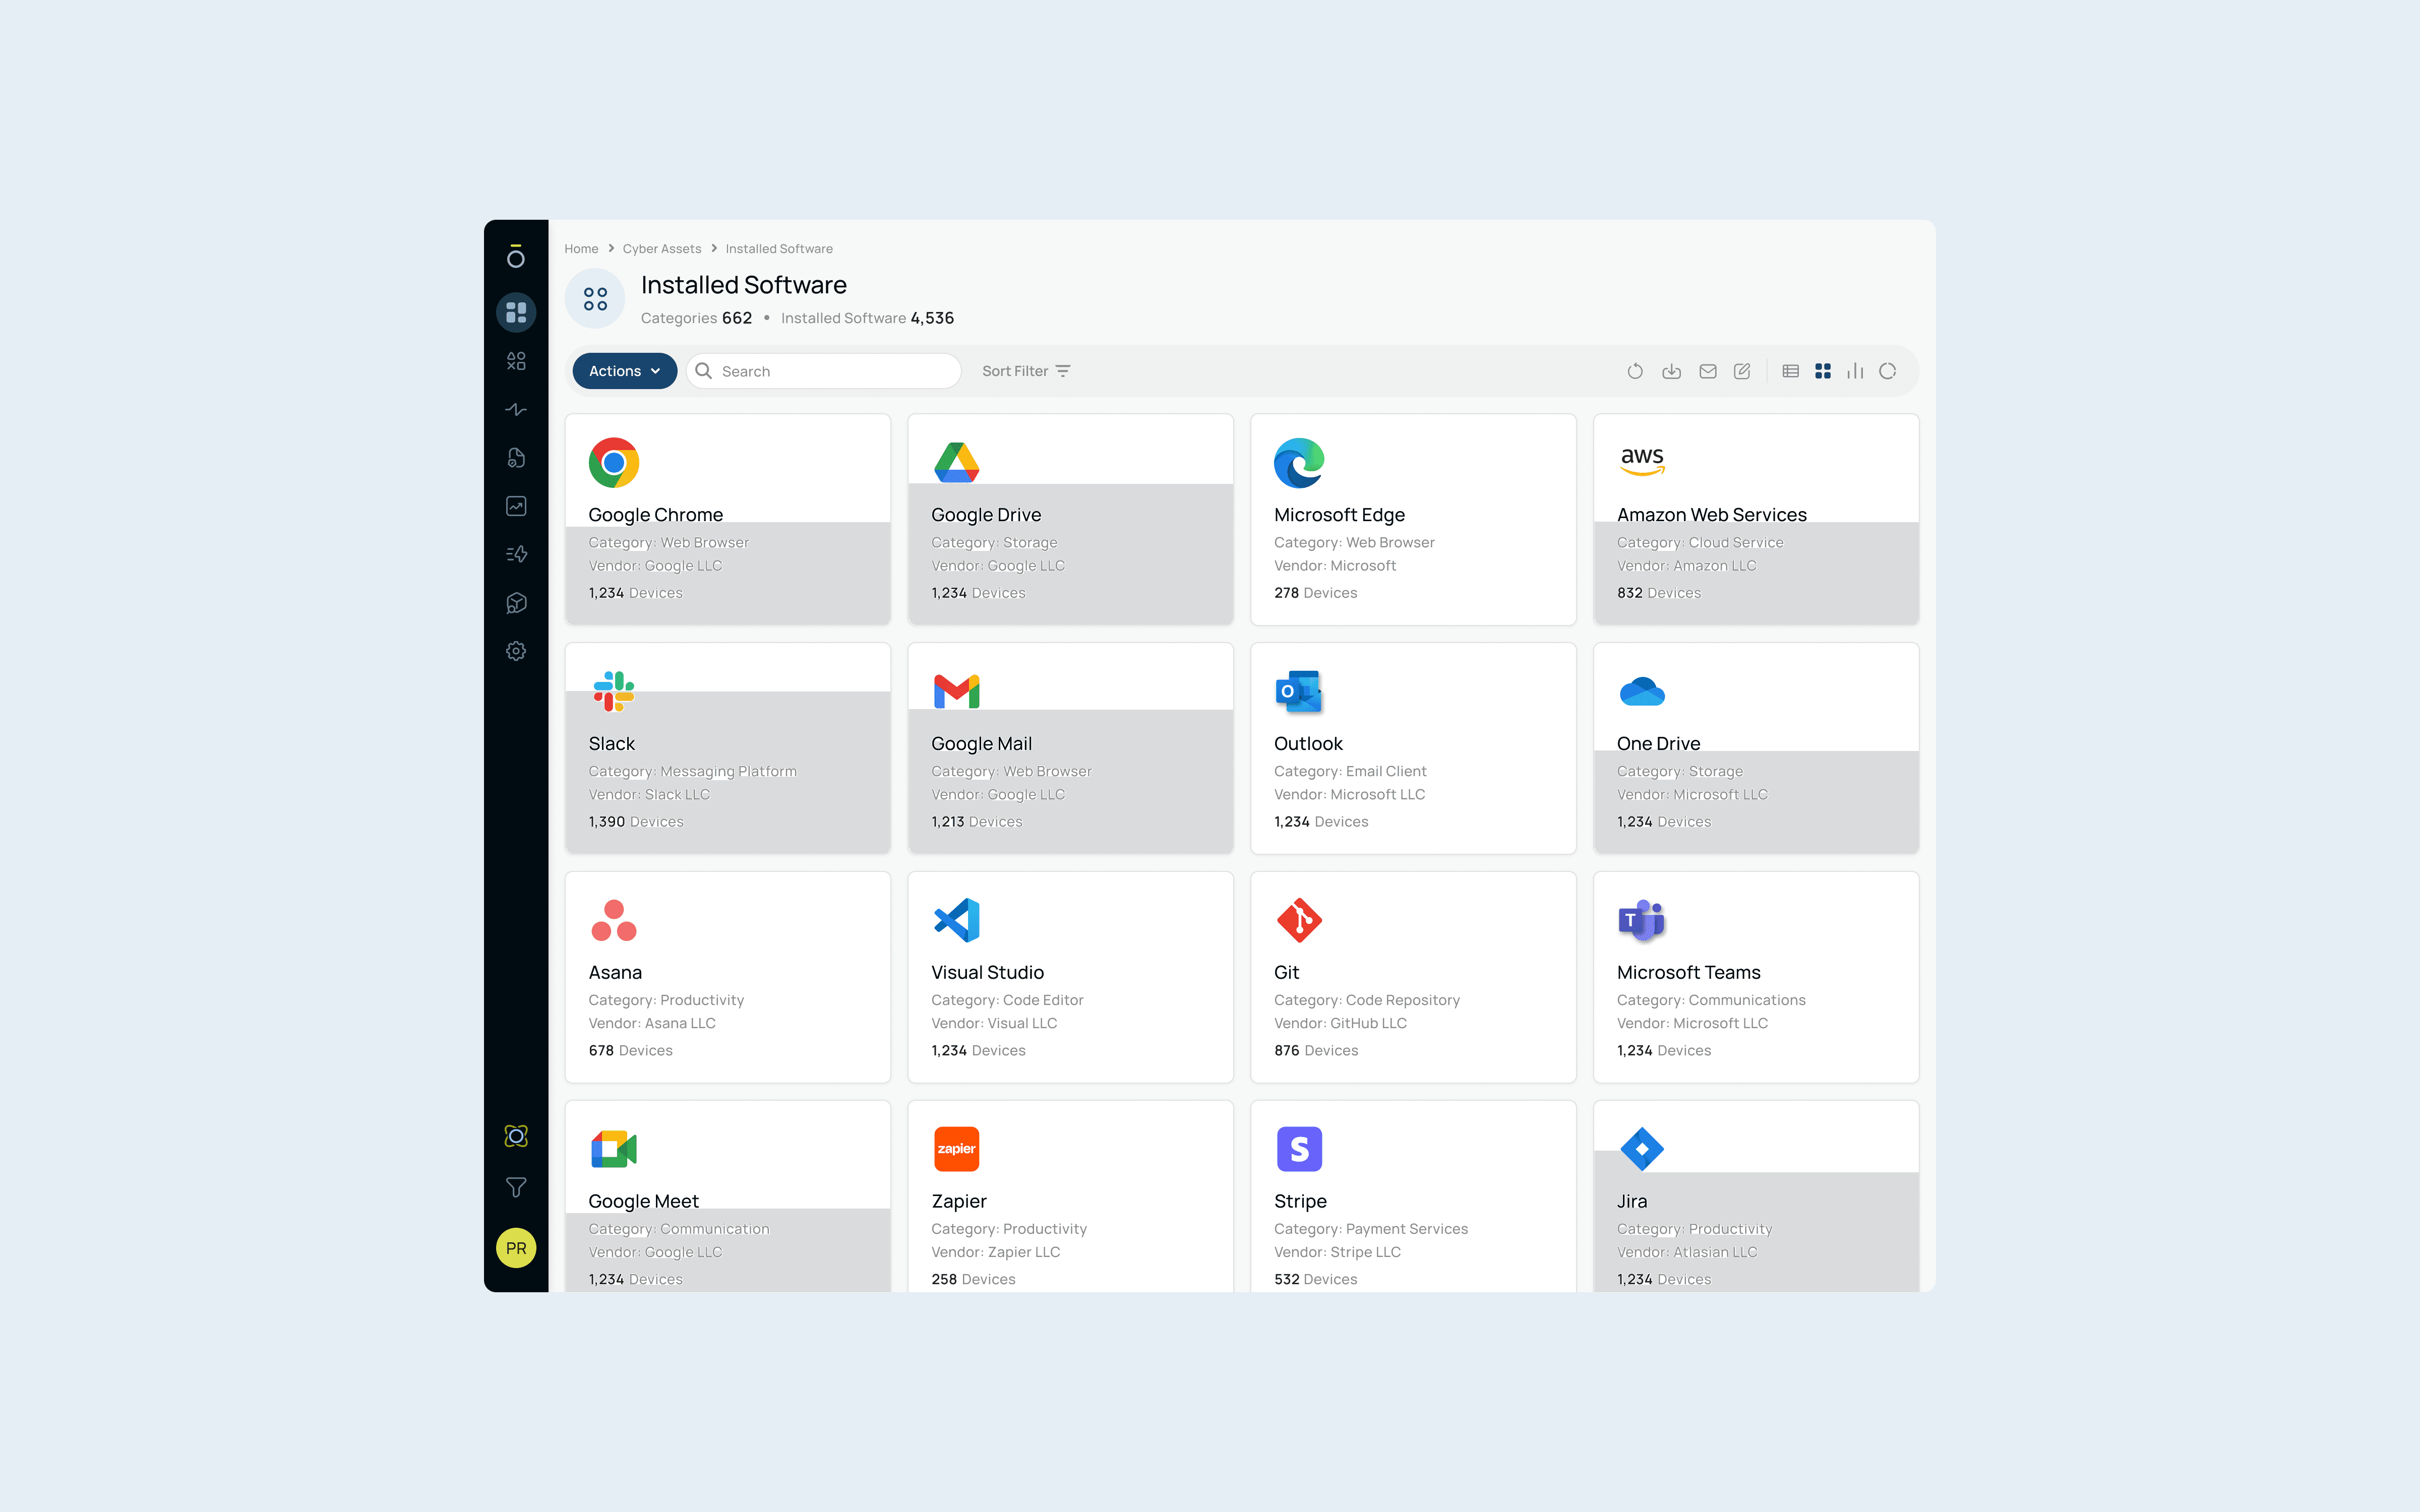Click the Gmail logo
Image resolution: width=2420 pixels, height=1512 pixels.
pyautogui.click(x=957, y=691)
